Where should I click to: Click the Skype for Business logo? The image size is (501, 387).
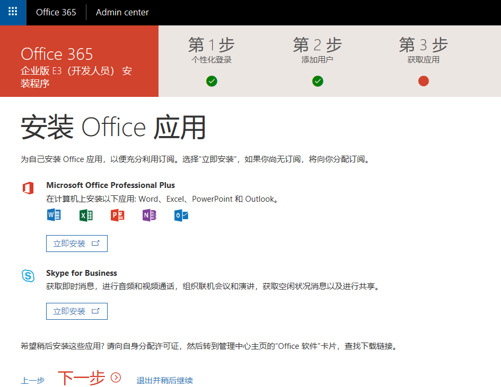[28, 275]
